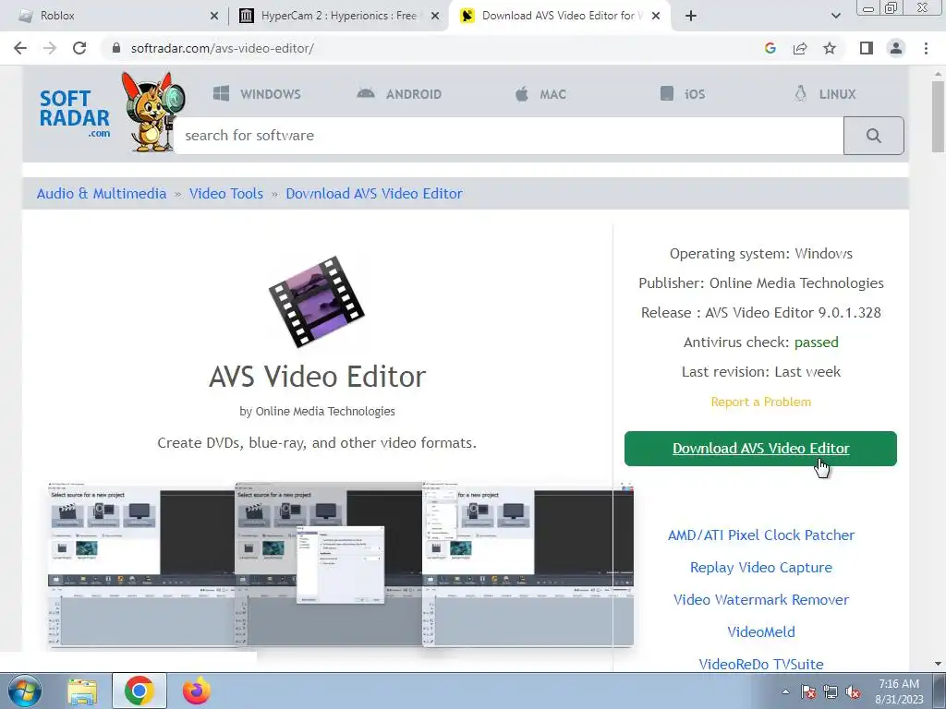Open Audio & Multimedia breadcrumb
Screen dimensions: 946x709
pyautogui.click(x=102, y=194)
